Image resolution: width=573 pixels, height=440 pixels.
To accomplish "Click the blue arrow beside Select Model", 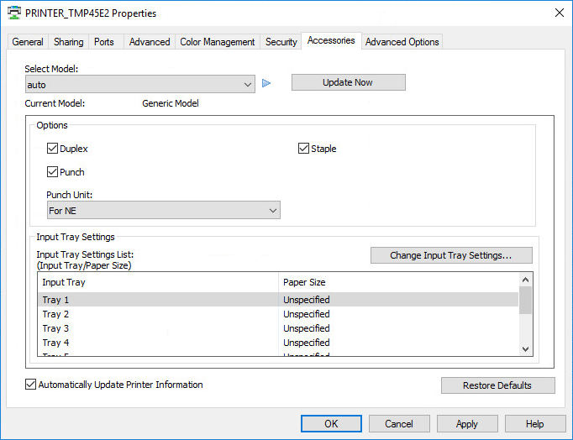I will click(266, 84).
